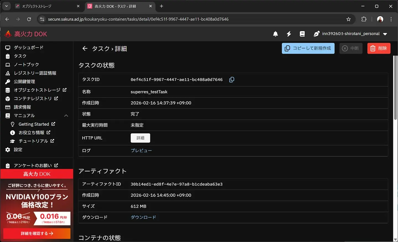Go back using the arrow beside タスク › 詳細

pos(85,49)
